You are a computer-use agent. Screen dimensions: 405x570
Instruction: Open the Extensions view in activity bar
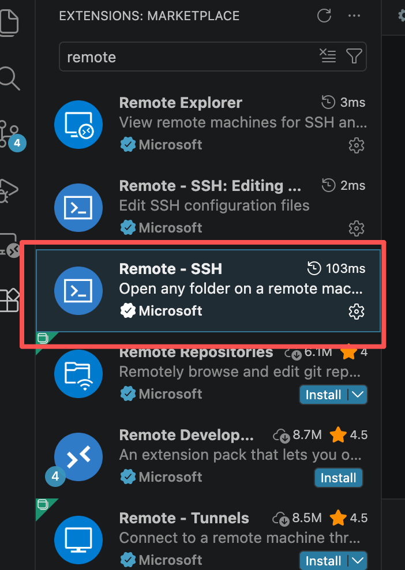pos(9,301)
